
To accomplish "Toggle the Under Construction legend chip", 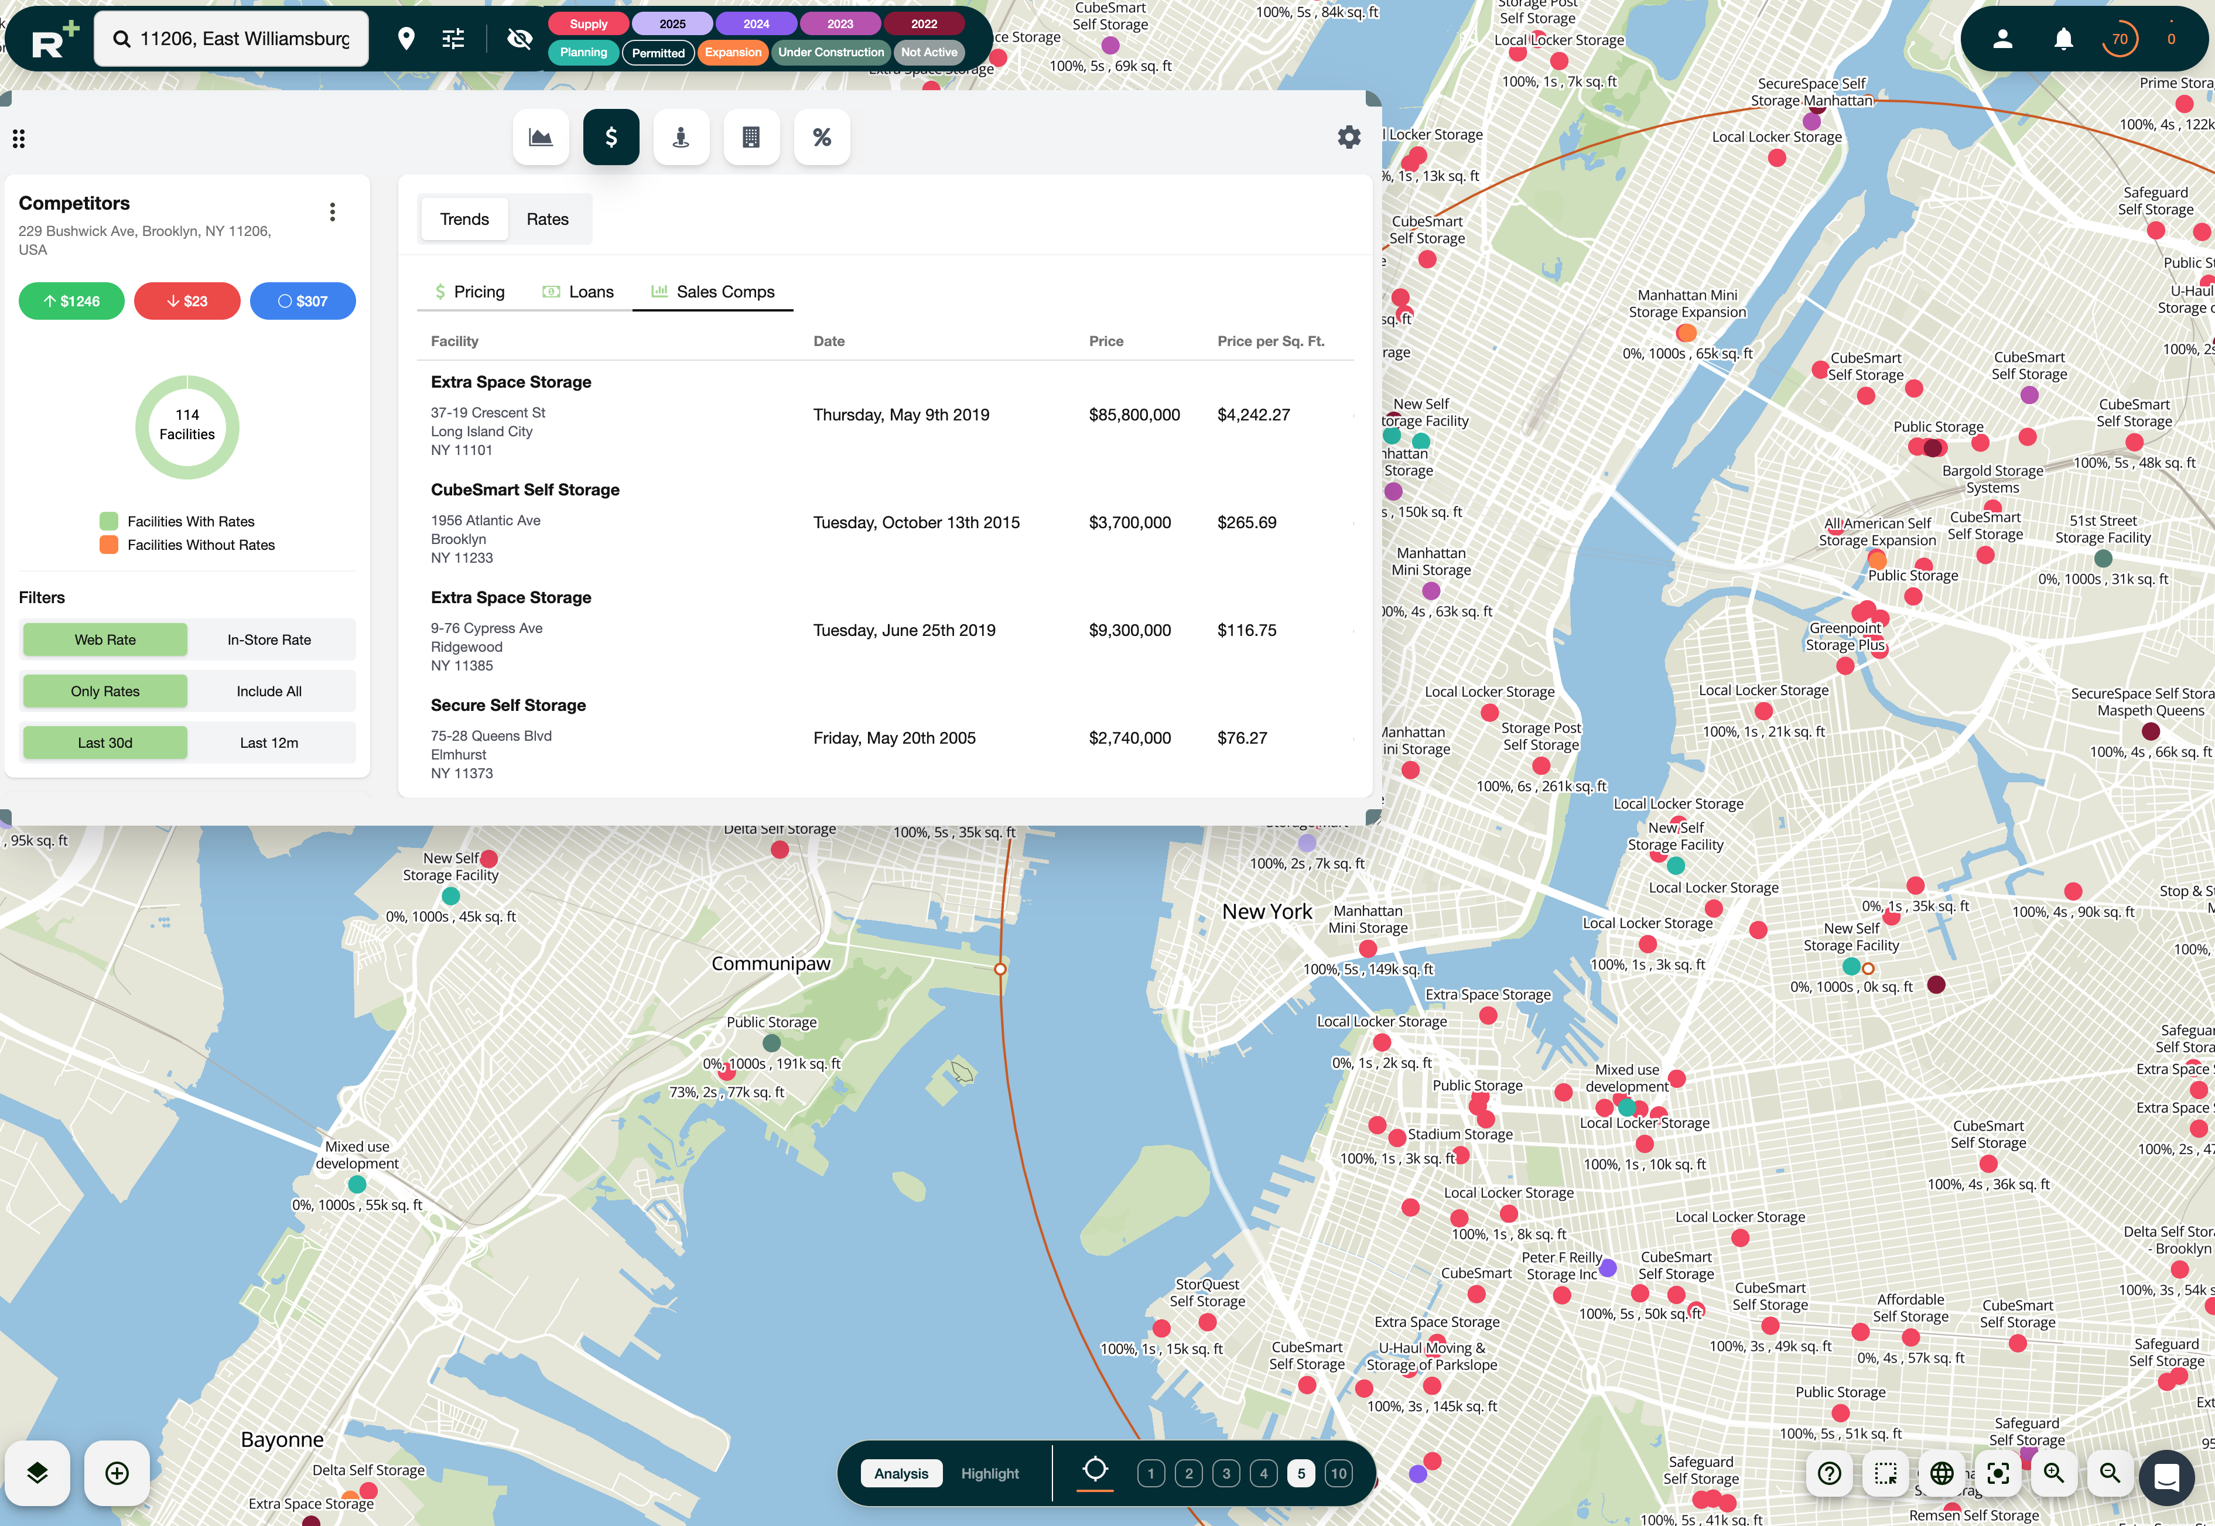I will [x=830, y=53].
